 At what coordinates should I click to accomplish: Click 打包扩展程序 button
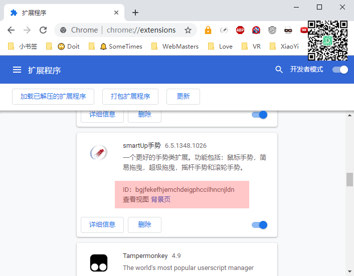coord(130,97)
